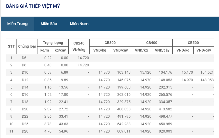Click the CB500 column header

tap(193, 43)
